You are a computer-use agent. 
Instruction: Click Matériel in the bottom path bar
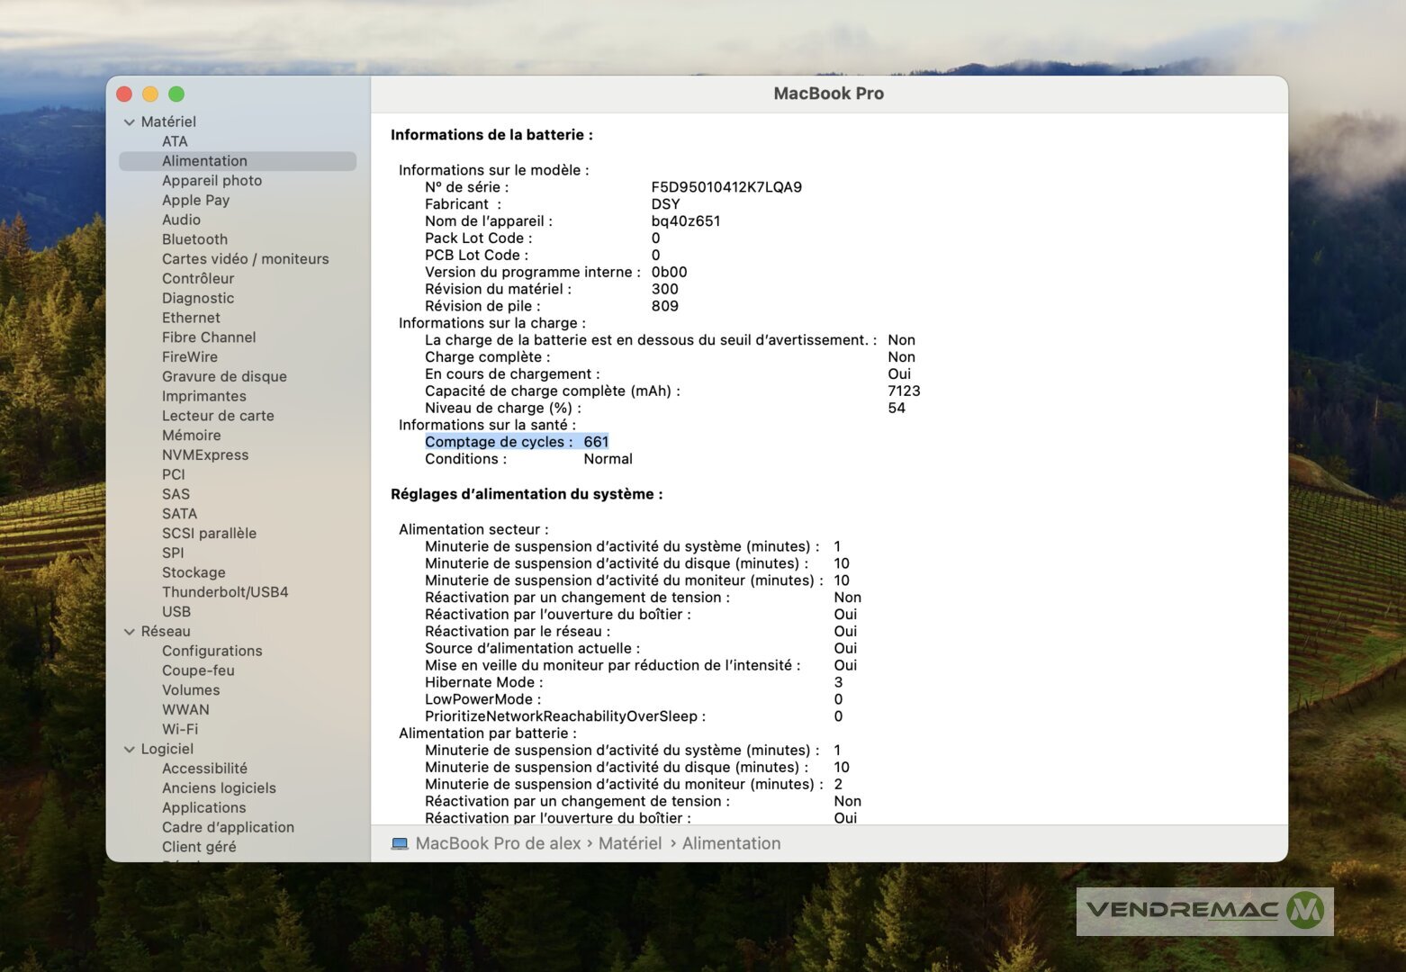pos(629,843)
